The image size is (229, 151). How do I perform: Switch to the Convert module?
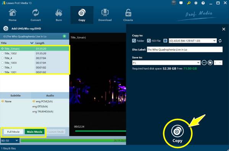[35, 15]
